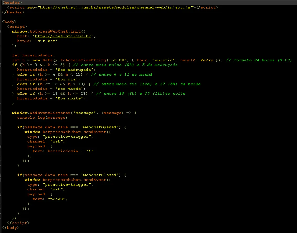This screenshot has width=297, height=233.
Task: Open the inject.js script URL link
Action: (115, 7)
